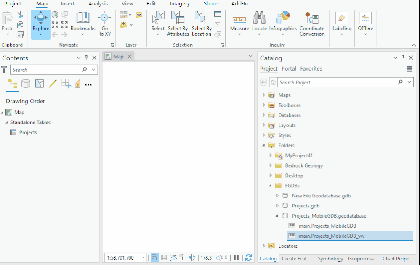Open the Project menu
Screen dimensions: 420x265
(13, 4)
